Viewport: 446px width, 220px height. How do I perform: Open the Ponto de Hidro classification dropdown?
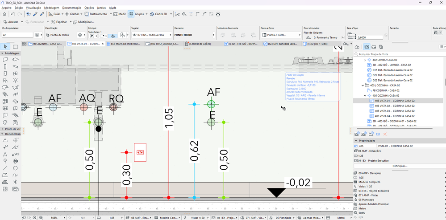point(81,35)
